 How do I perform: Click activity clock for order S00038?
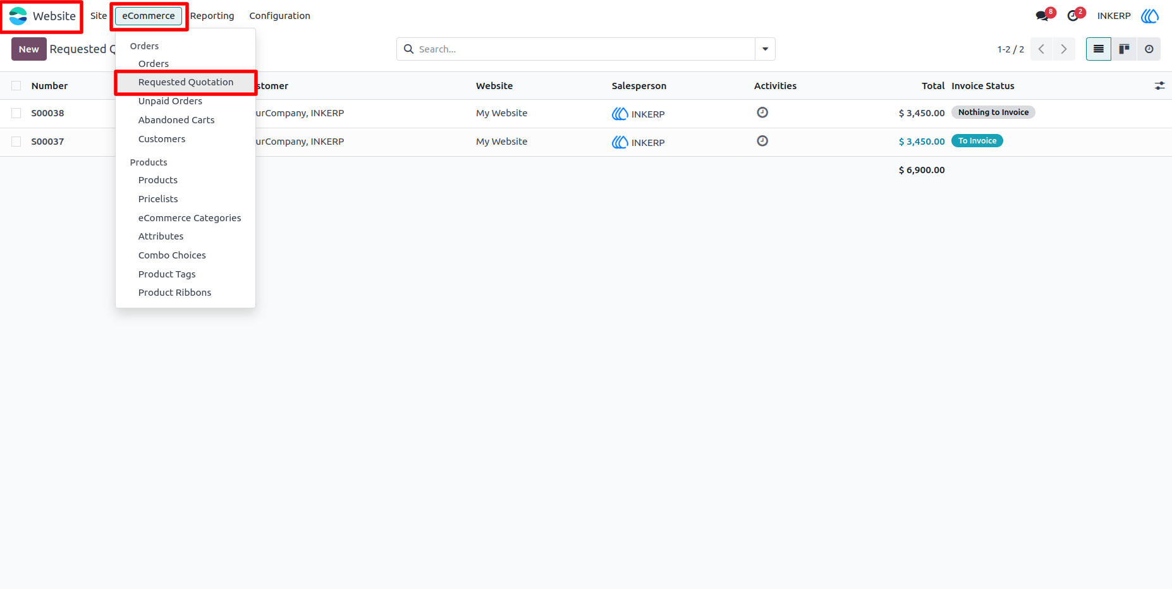tap(762, 112)
